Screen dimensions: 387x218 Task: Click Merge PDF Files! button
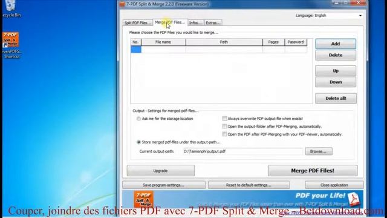coord(313,171)
